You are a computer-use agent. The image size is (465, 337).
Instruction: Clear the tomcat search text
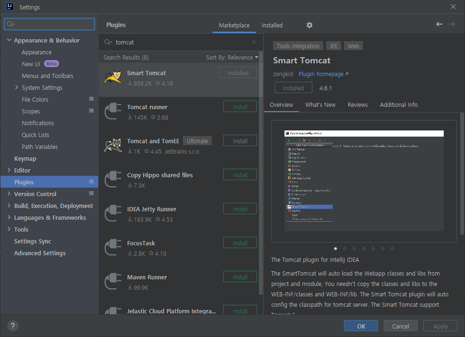tap(254, 42)
